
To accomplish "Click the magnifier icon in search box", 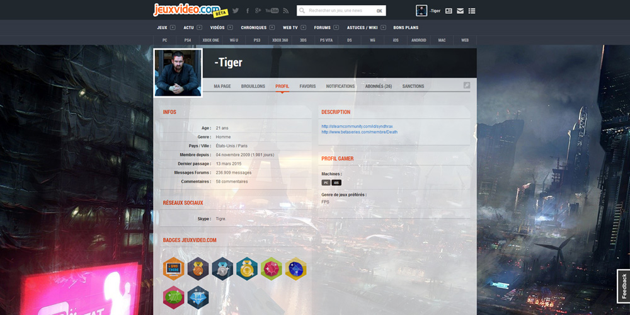I will click(302, 11).
